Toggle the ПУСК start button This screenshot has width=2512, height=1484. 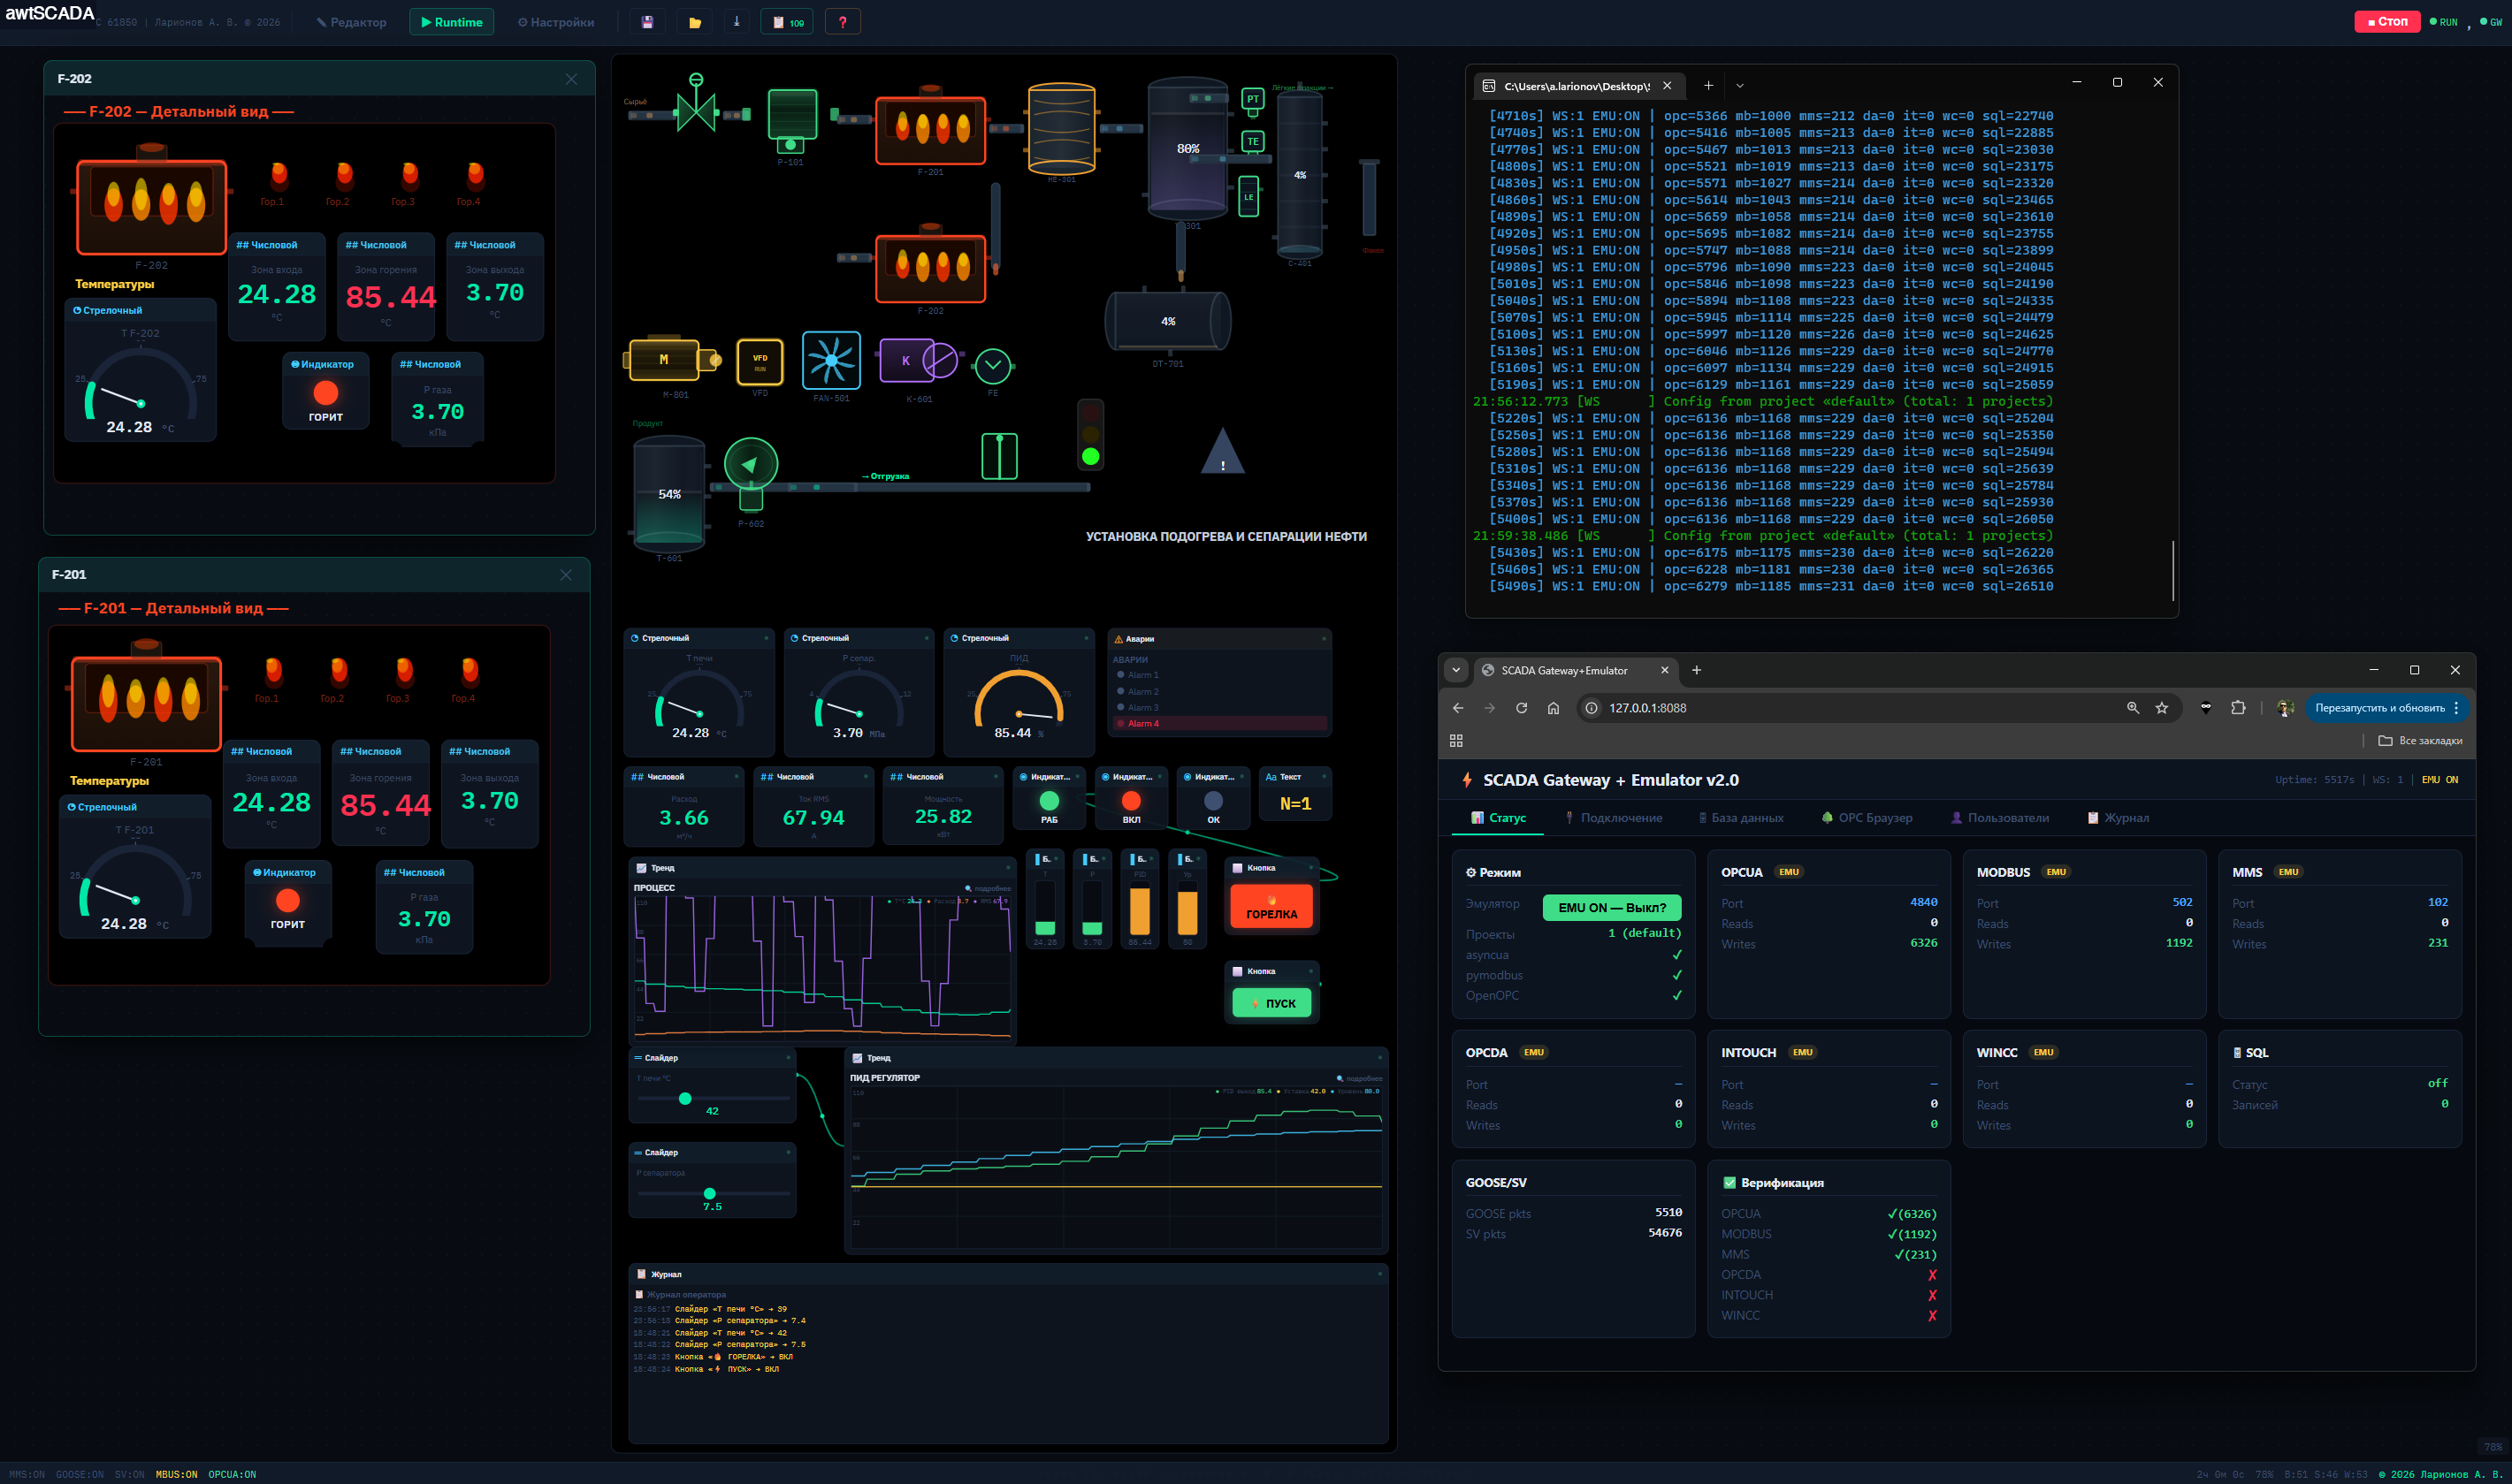(1271, 1003)
